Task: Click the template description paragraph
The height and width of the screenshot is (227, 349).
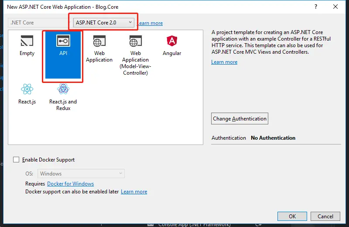Action: click(271, 42)
